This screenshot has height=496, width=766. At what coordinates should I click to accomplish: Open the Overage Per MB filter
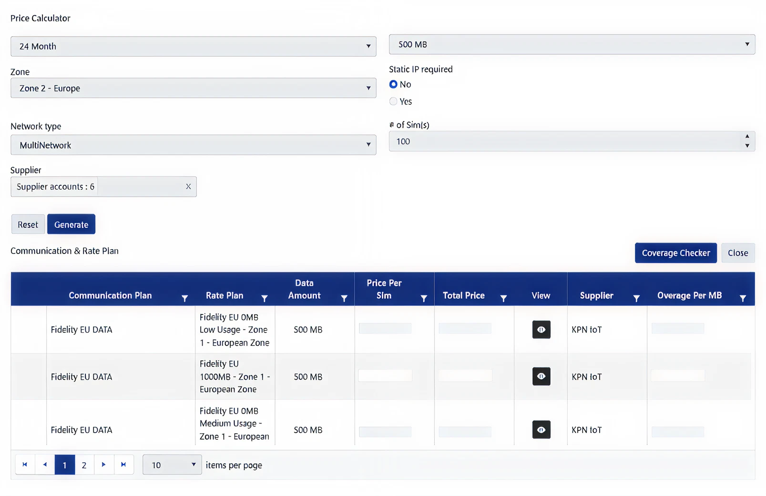(742, 298)
